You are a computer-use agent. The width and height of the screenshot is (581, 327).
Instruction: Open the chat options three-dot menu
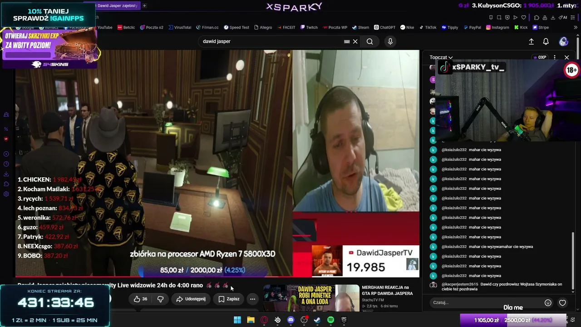point(555,57)
